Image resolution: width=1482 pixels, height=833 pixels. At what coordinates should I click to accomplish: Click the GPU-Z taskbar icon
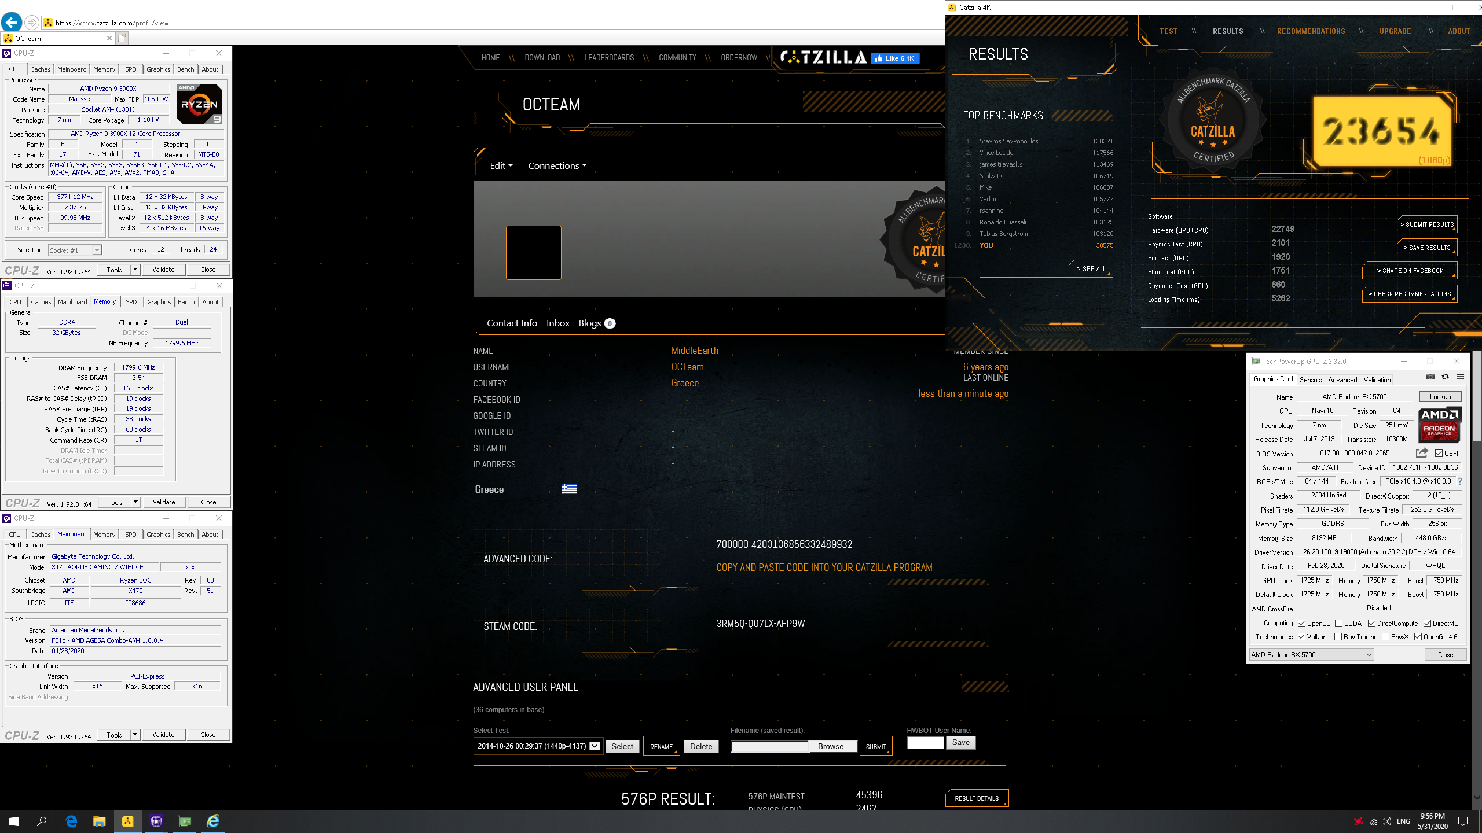[x=185, y=821]
